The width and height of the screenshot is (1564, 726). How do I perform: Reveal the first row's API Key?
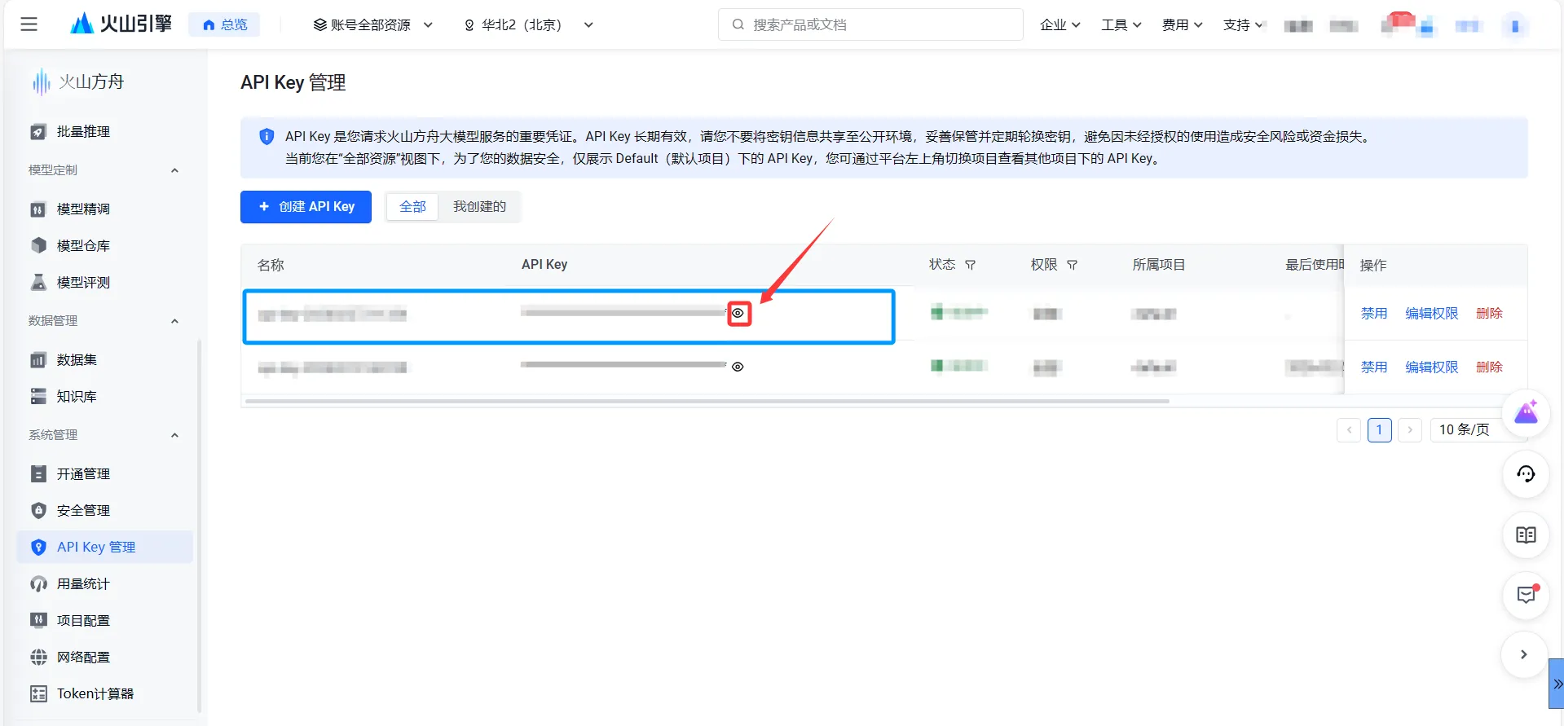(x=738, y=313)
